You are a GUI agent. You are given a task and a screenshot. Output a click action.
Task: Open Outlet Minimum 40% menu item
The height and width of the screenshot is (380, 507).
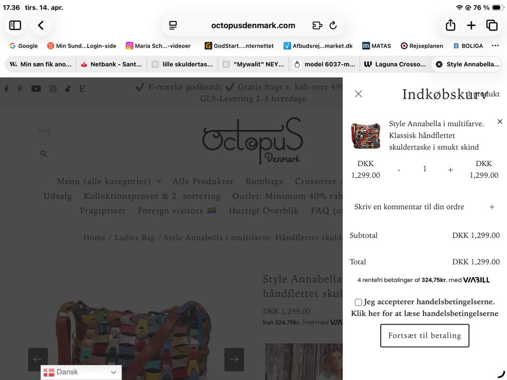287,196
